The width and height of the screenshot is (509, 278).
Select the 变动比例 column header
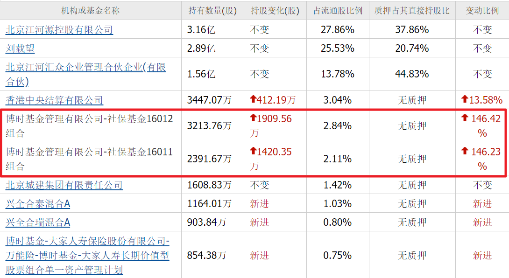click(x=482, y=11)
